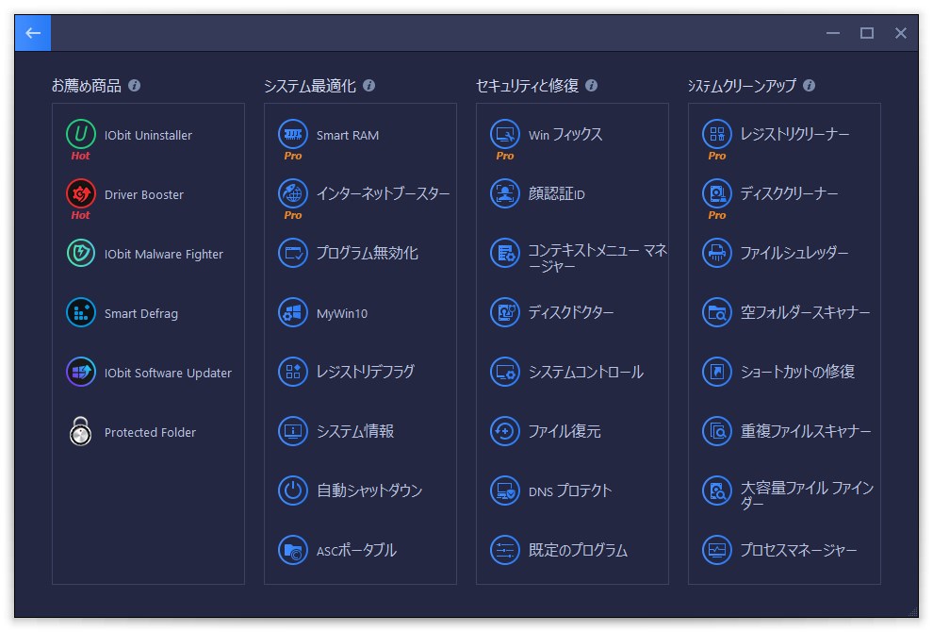Open 既定のプログラム icon
Viewport: 933px width, 632px height.
(x=504, y=550)
